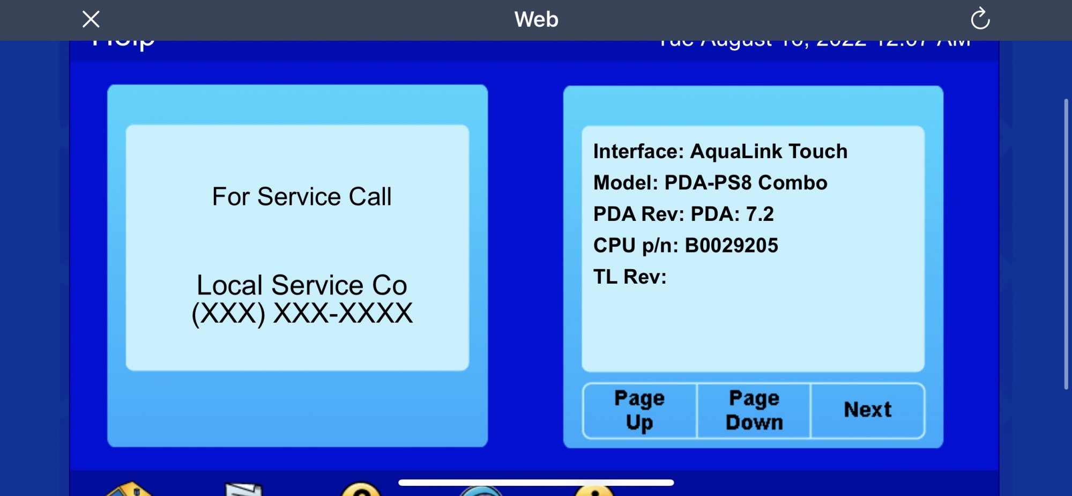This screenshot has height=496, width=1072.
Task: Tap the Page Up button
Action: coord(639,410)
